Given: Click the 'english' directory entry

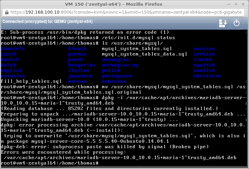Looking at the screenshot, I should tap(12, 71).
